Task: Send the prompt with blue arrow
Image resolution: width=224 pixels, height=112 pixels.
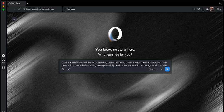Action: (167, 69)
